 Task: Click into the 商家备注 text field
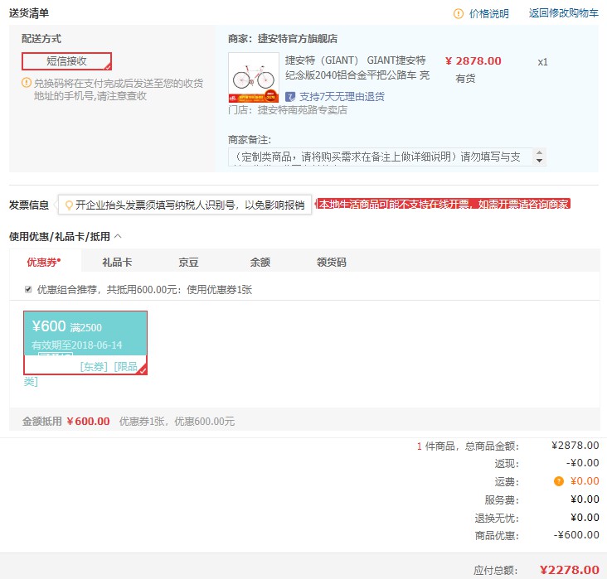click(x=381, y=157)
